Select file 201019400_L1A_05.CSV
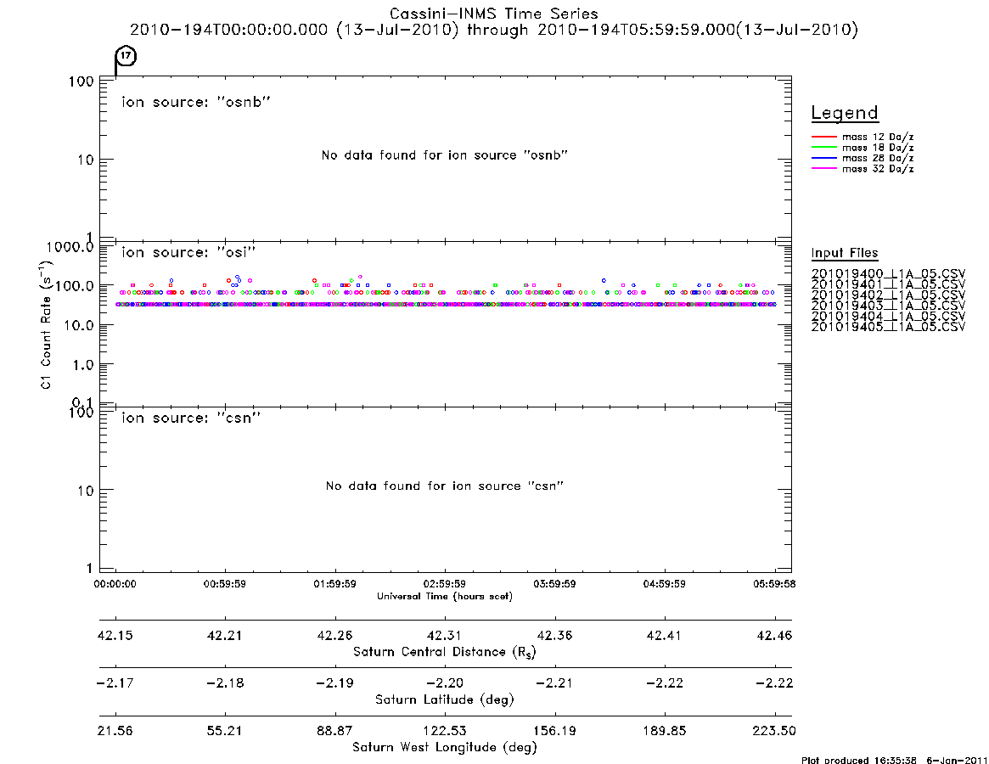Screen dimensions: 989x764 888,274
